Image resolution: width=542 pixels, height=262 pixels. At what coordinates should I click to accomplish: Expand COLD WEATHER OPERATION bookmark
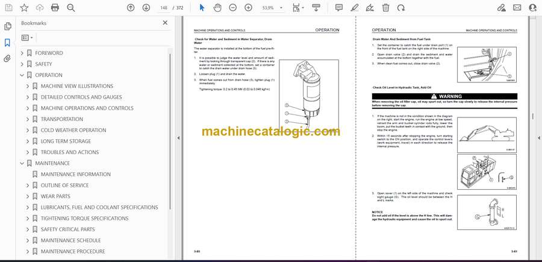(x=28, y=130)
